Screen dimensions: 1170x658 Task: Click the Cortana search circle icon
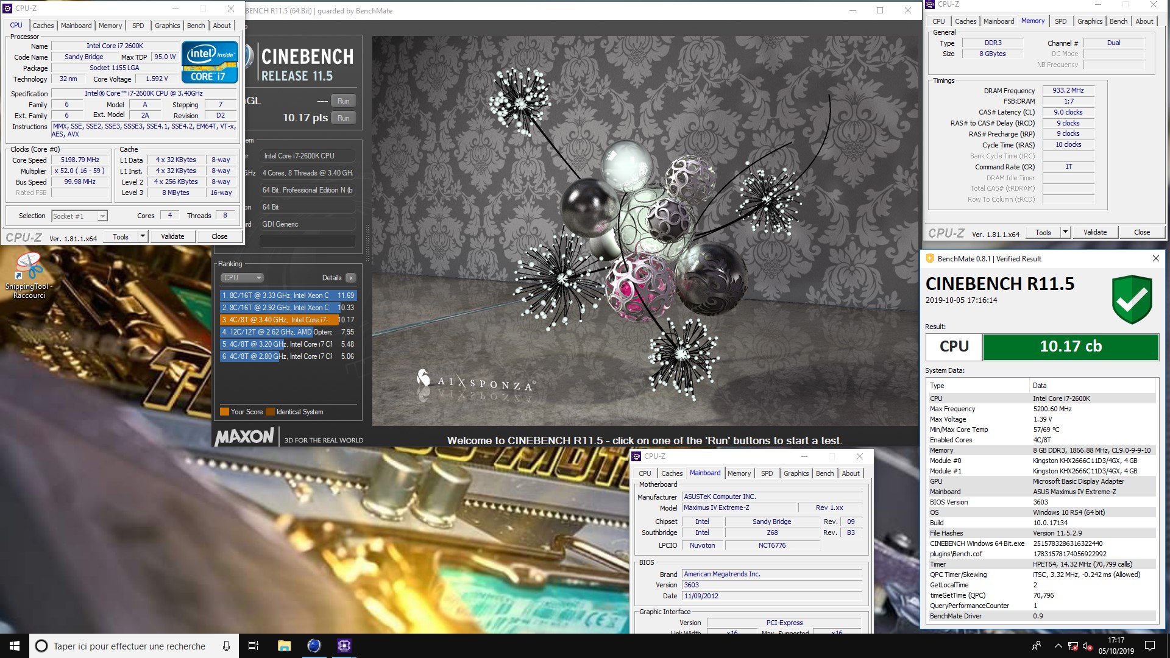[x=41, y=646]
